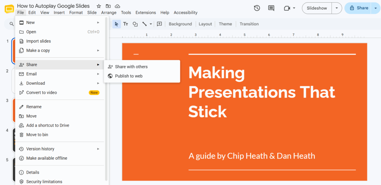Screen dimensions: 381x185
Task: Choose the select arrow cursor tool
Action: (x=116, y=24)
